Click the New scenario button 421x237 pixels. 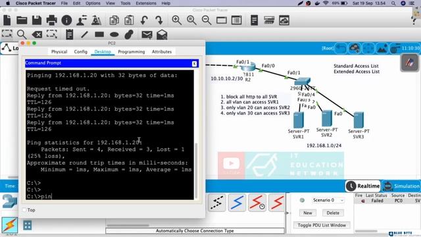(x=308, y=213)
